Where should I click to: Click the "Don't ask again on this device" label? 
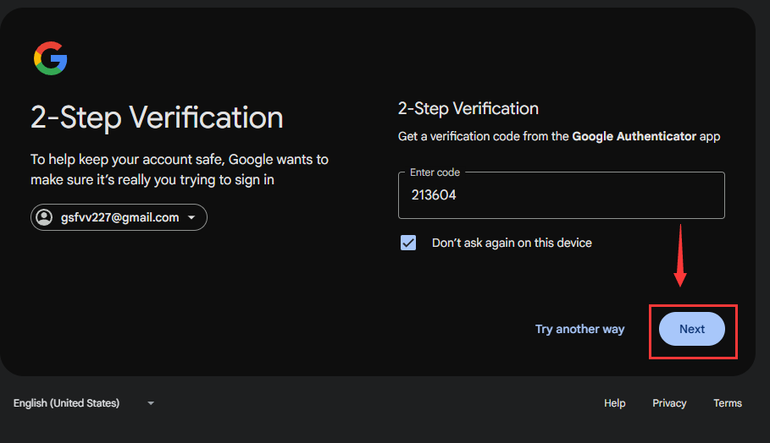[512, 243]
